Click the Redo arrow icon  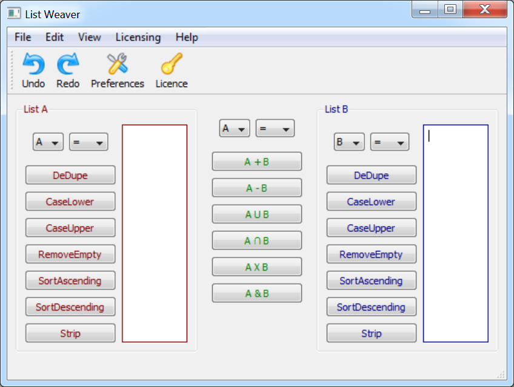click(x=68, y=64)
